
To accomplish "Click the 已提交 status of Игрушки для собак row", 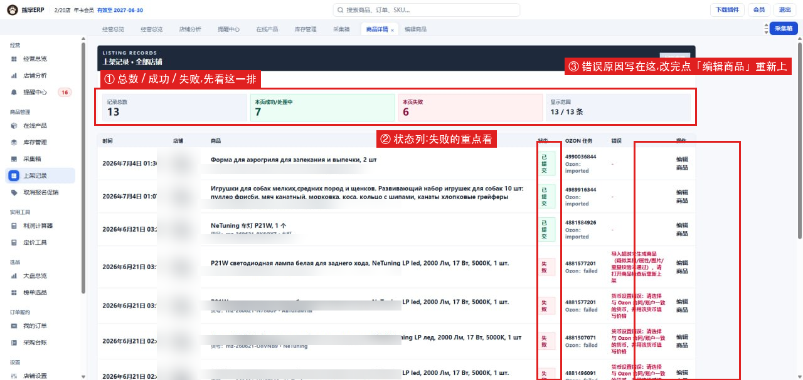I will tap(546, 197).
